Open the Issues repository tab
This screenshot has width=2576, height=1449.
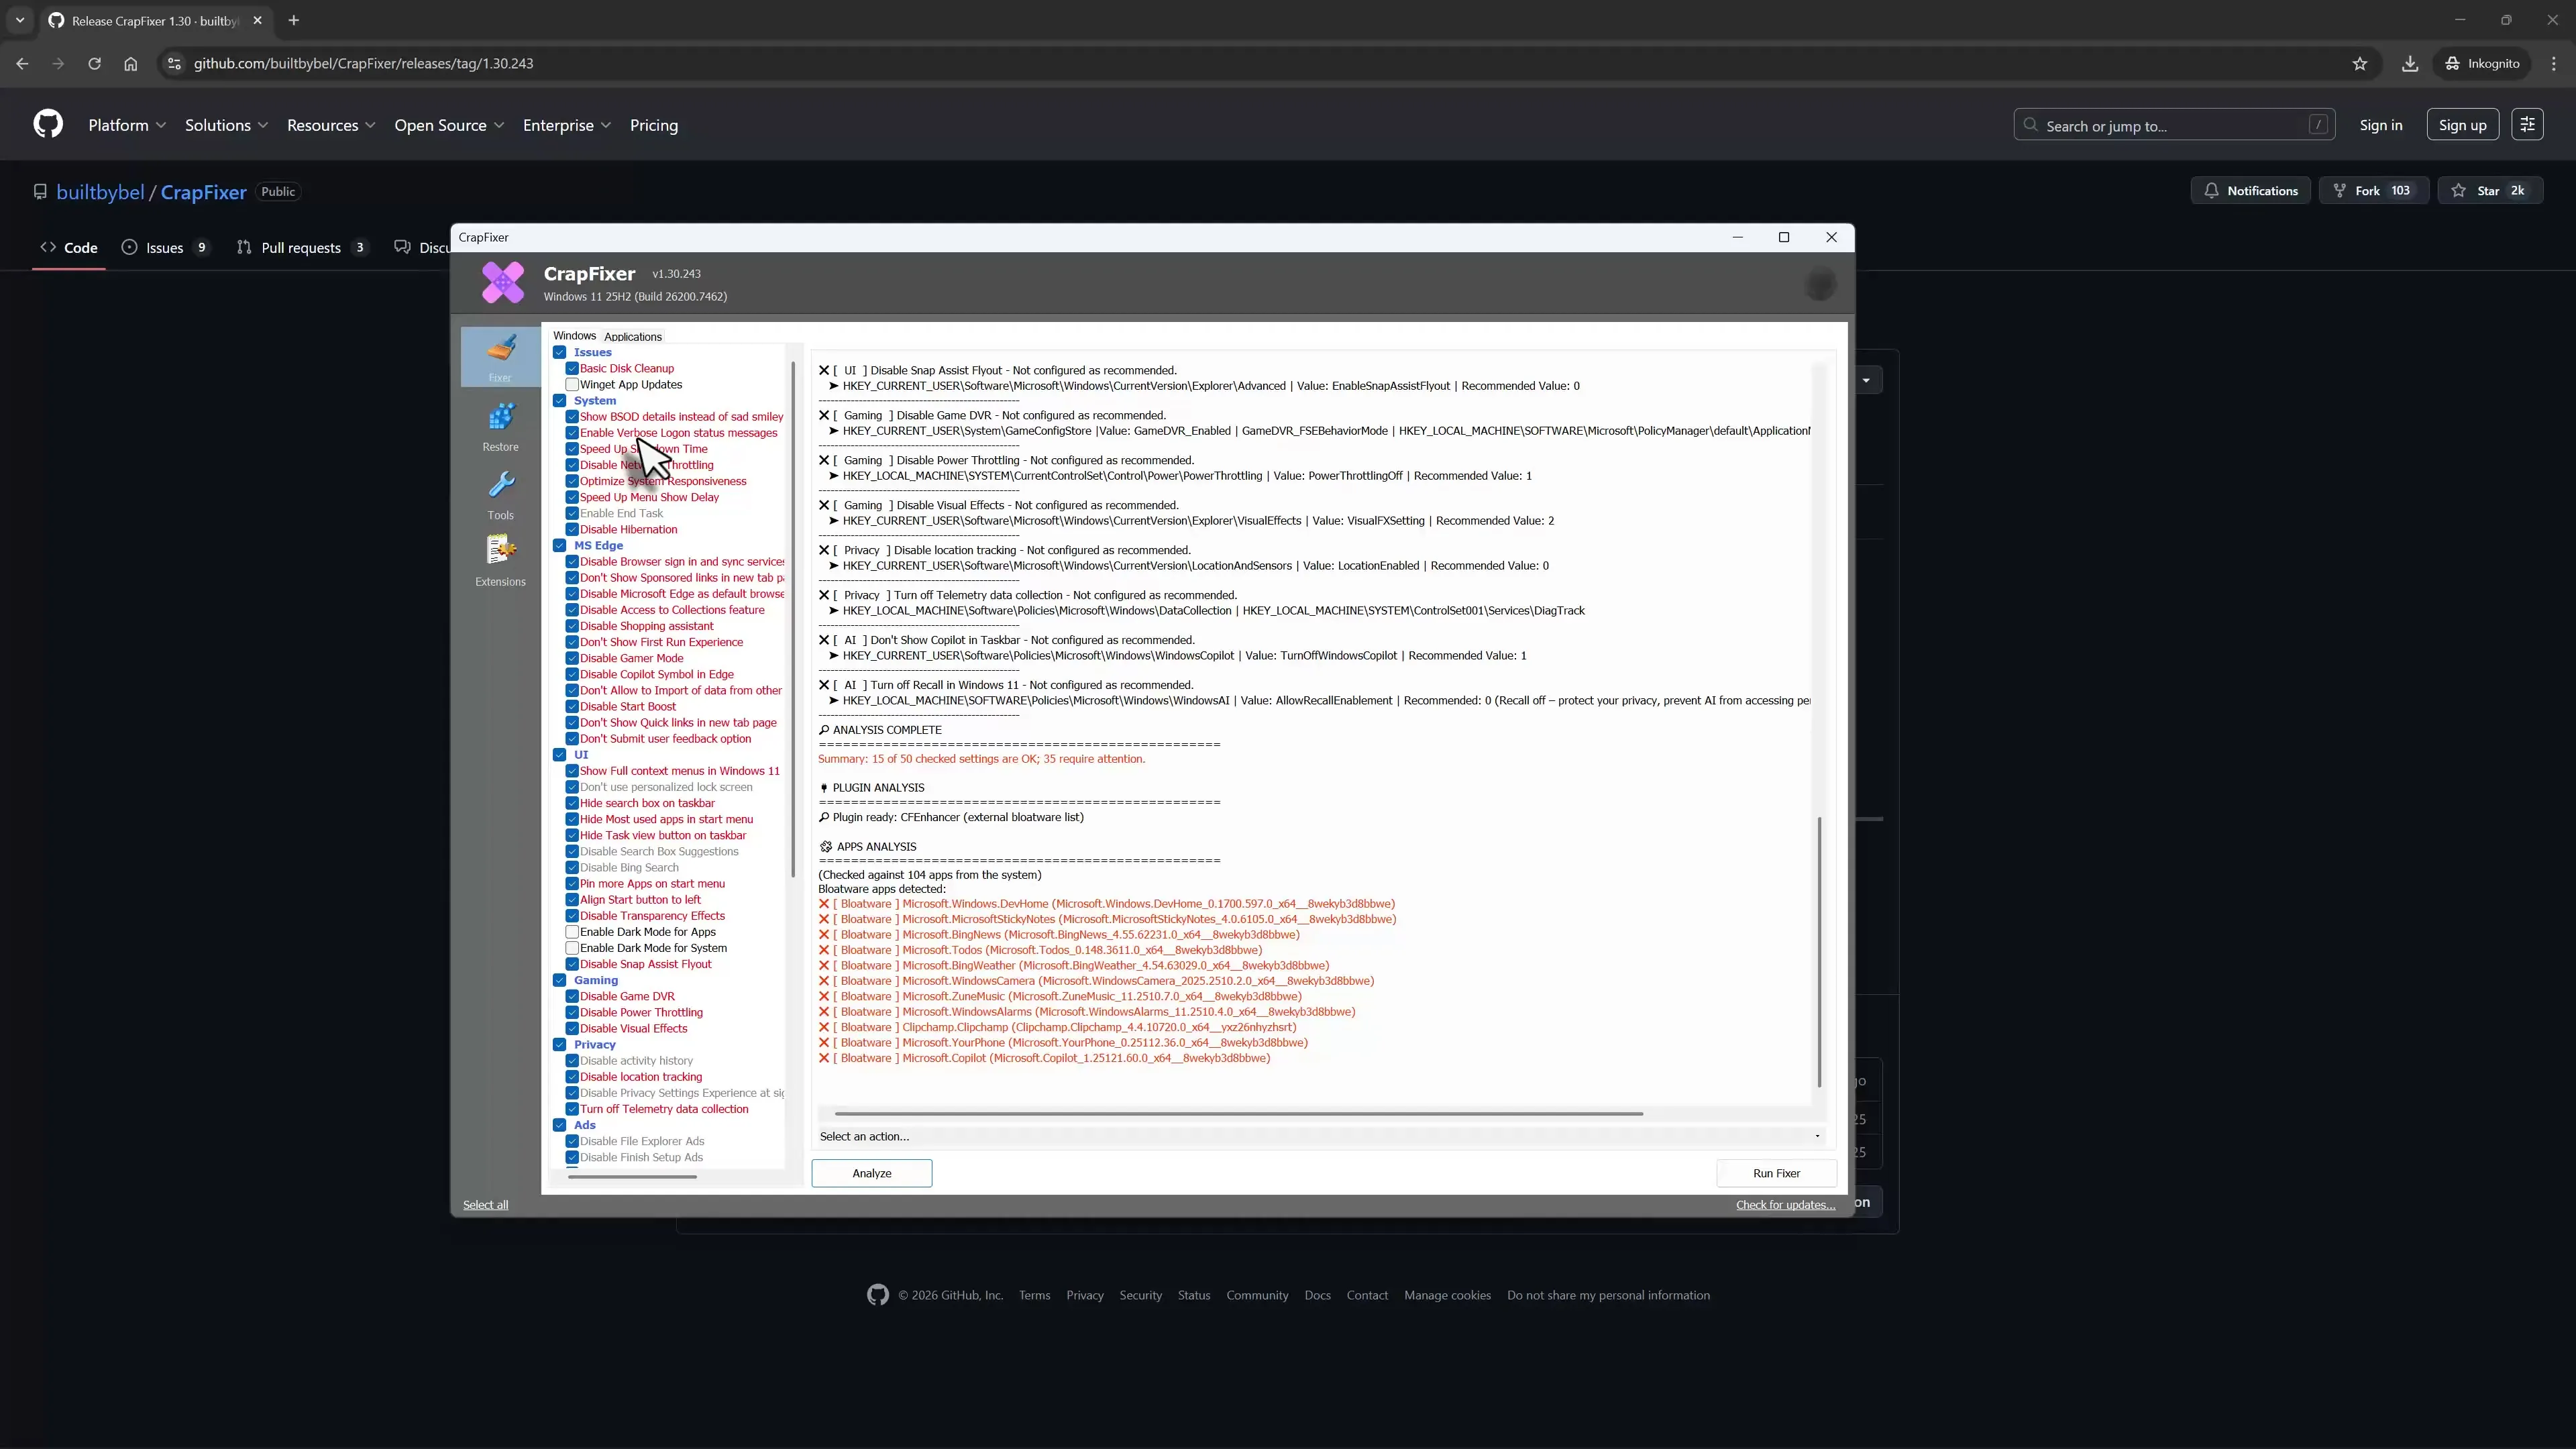pyautogui.click(x=164, y=248)
